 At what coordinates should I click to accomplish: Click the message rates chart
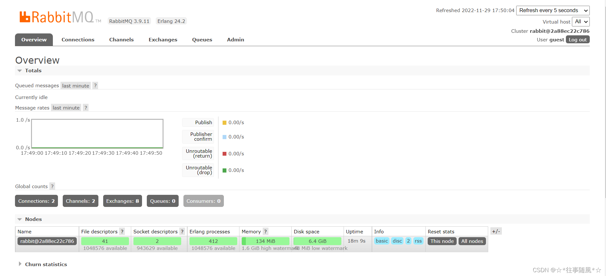[x=97, y=134]
